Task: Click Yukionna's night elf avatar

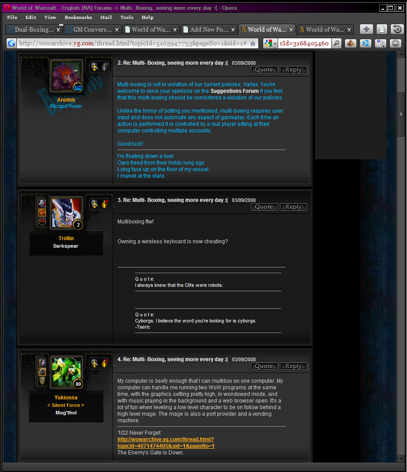Action: (66, 372)
